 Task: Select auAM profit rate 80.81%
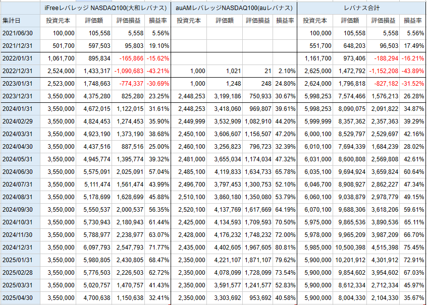285,248
